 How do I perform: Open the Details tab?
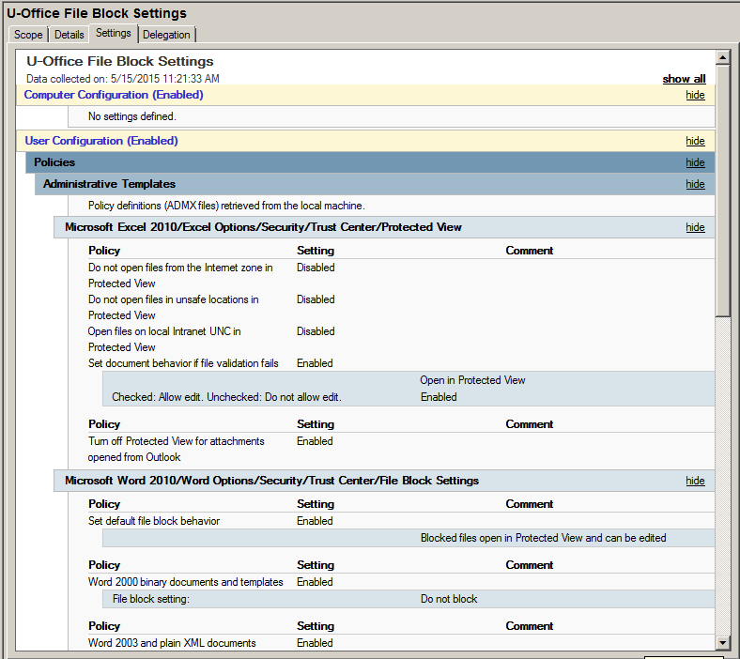[69, 35]
